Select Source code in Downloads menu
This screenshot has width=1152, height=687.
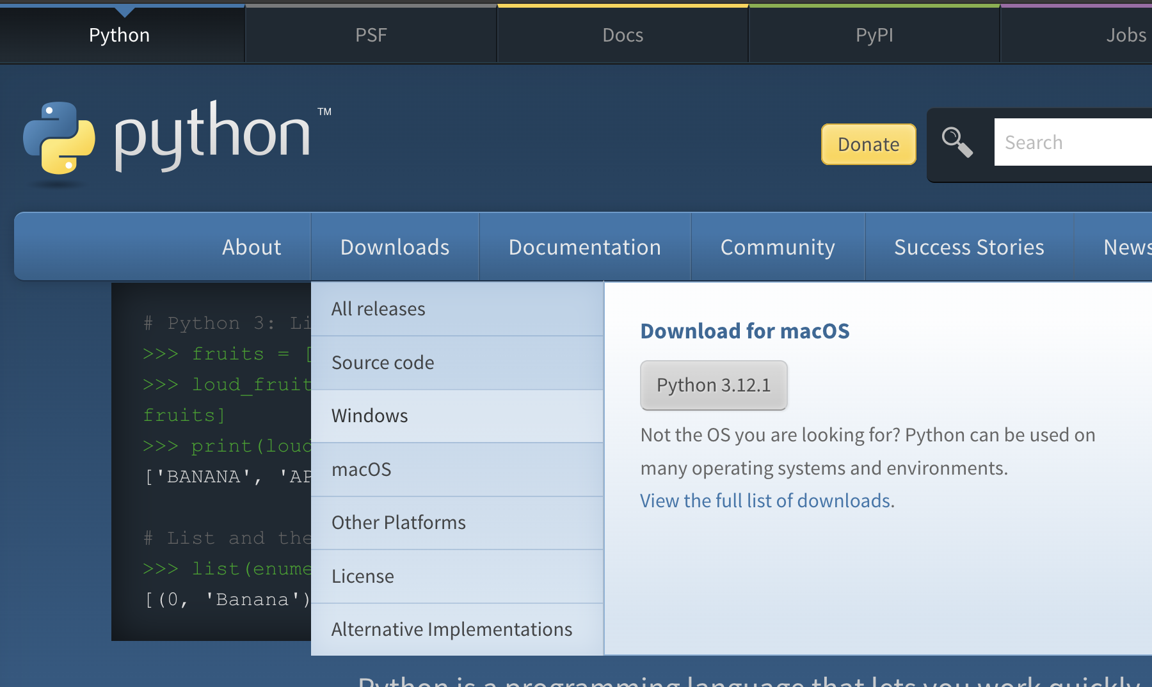point(457,363)
